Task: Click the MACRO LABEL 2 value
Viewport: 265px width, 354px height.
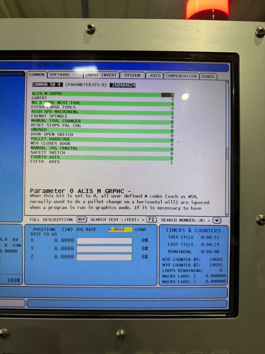Action: 216,281
